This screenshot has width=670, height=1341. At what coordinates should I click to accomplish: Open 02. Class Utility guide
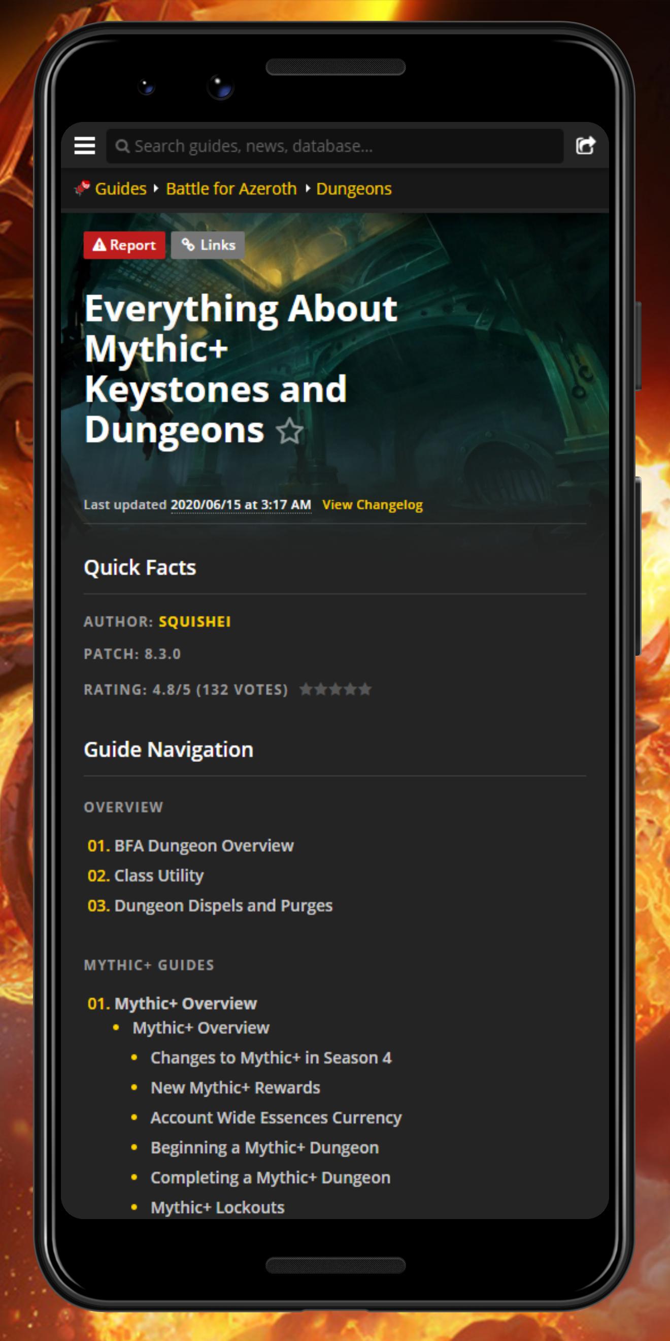(x=145, y=876)
